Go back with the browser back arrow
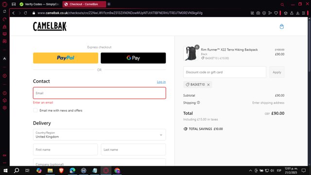The height and width of the screenshot is (175, 311). coord(14,13)
